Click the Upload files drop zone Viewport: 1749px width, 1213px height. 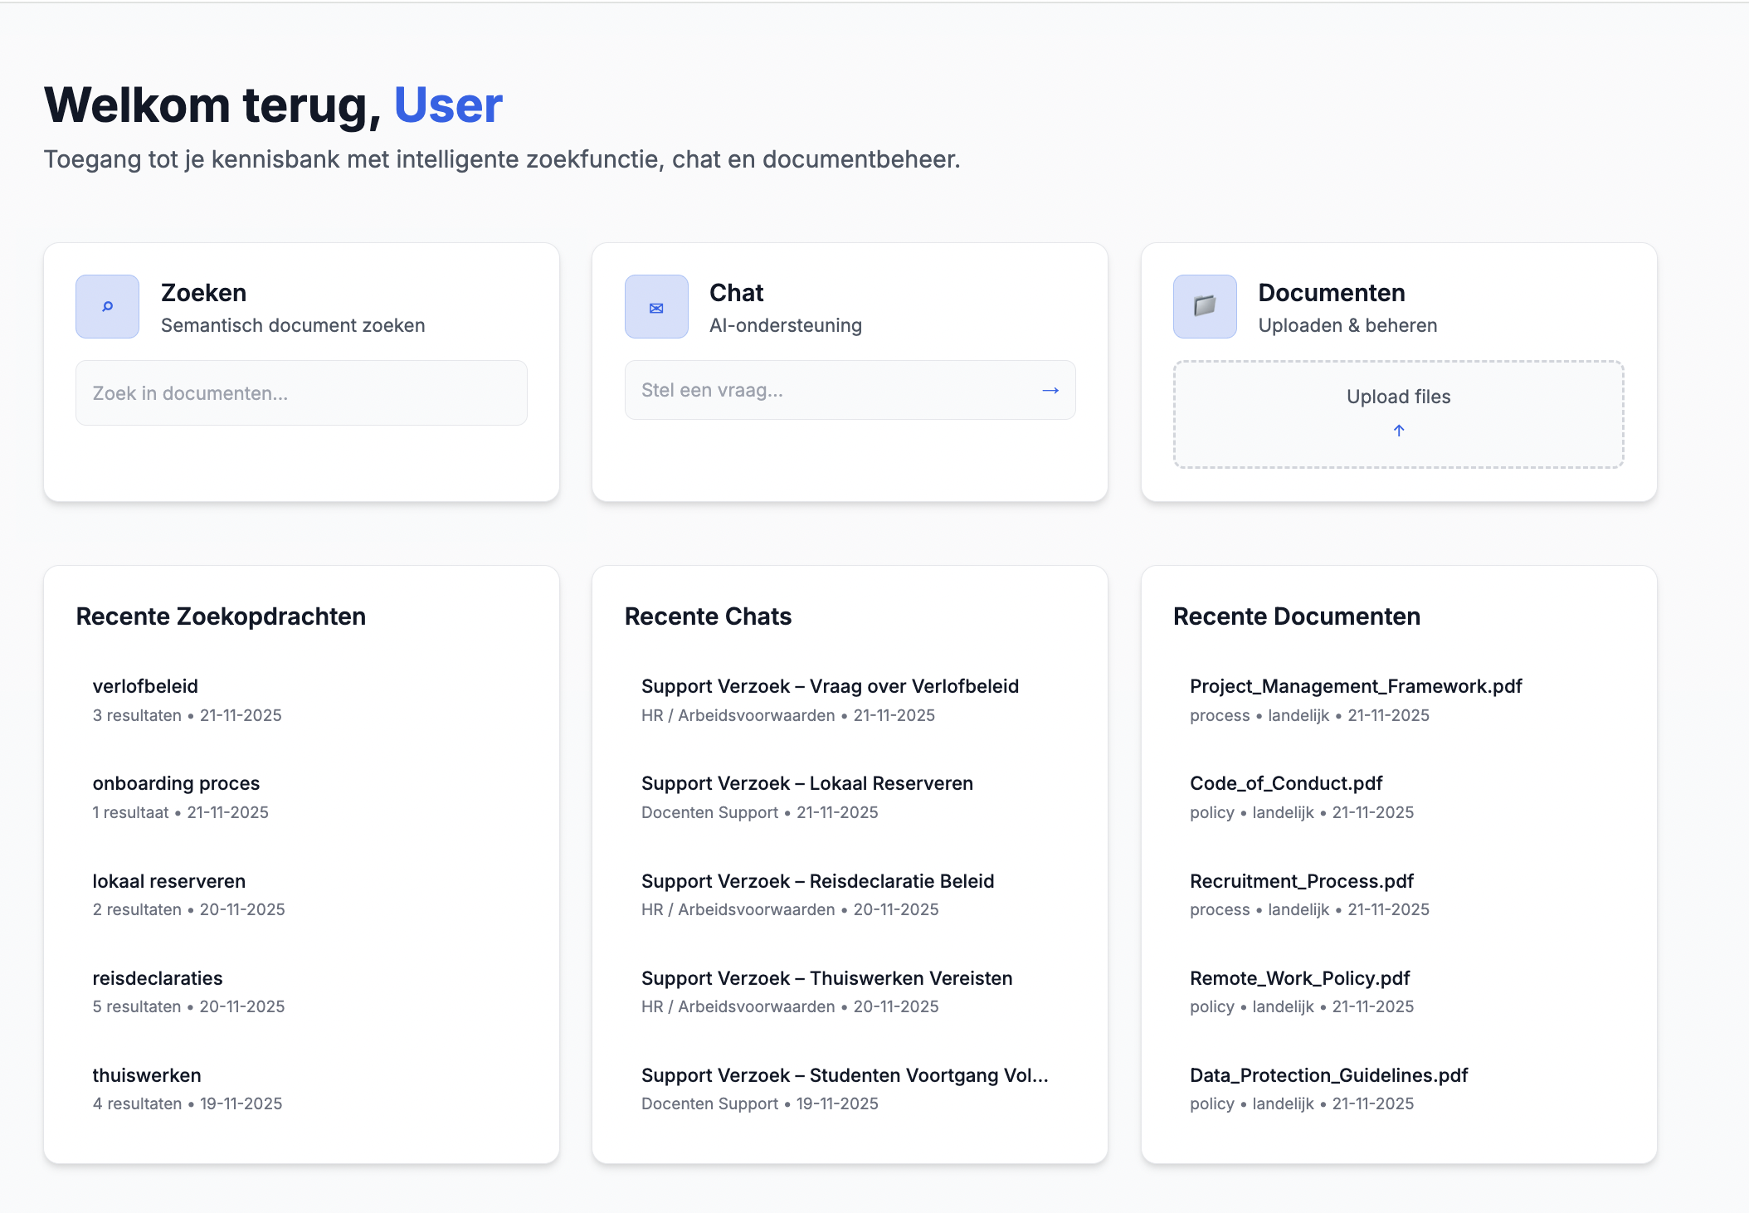pyautogui.click(x=1398, y=412)
